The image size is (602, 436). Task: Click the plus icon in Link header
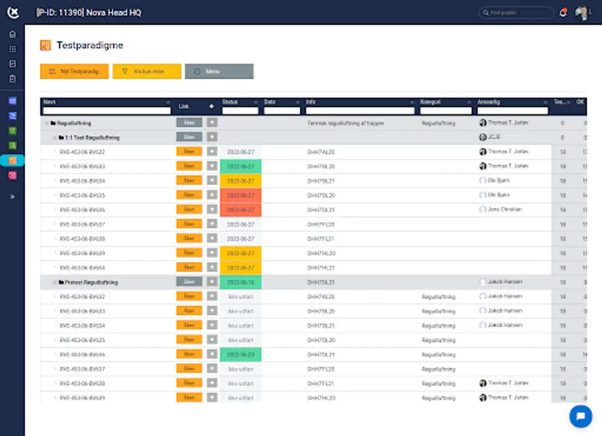[211, 106]
